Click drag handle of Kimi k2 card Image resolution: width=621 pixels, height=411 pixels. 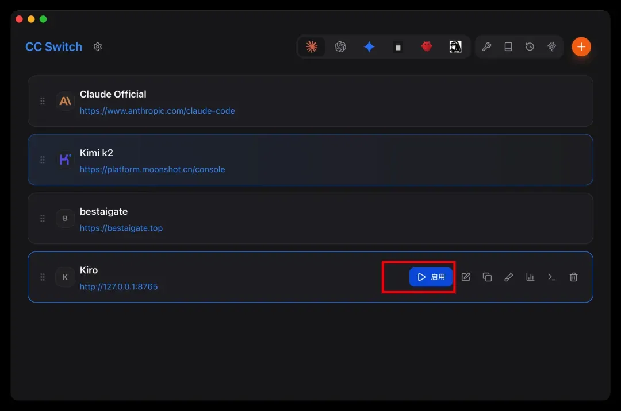click(x=43, y=160)
